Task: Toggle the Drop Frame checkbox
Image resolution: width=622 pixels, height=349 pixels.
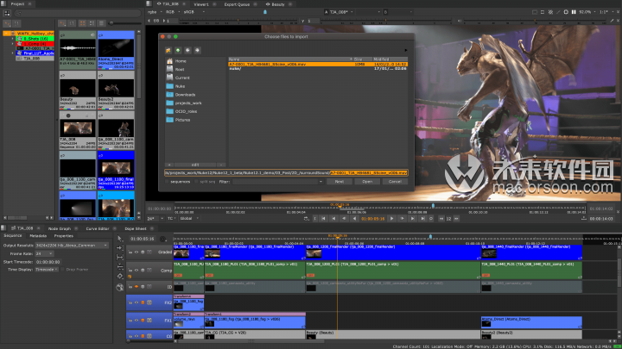Action: 63,270
